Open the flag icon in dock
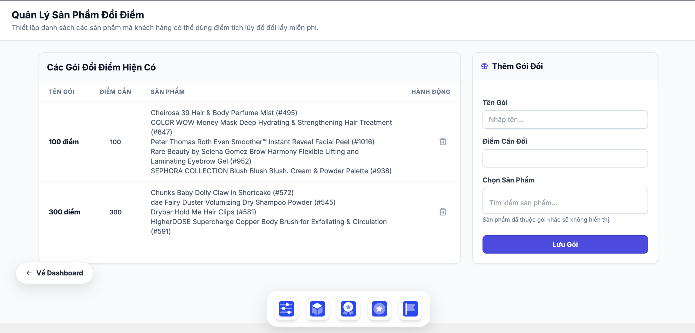Viewport: 695px width, 333px height. point(410,309)
